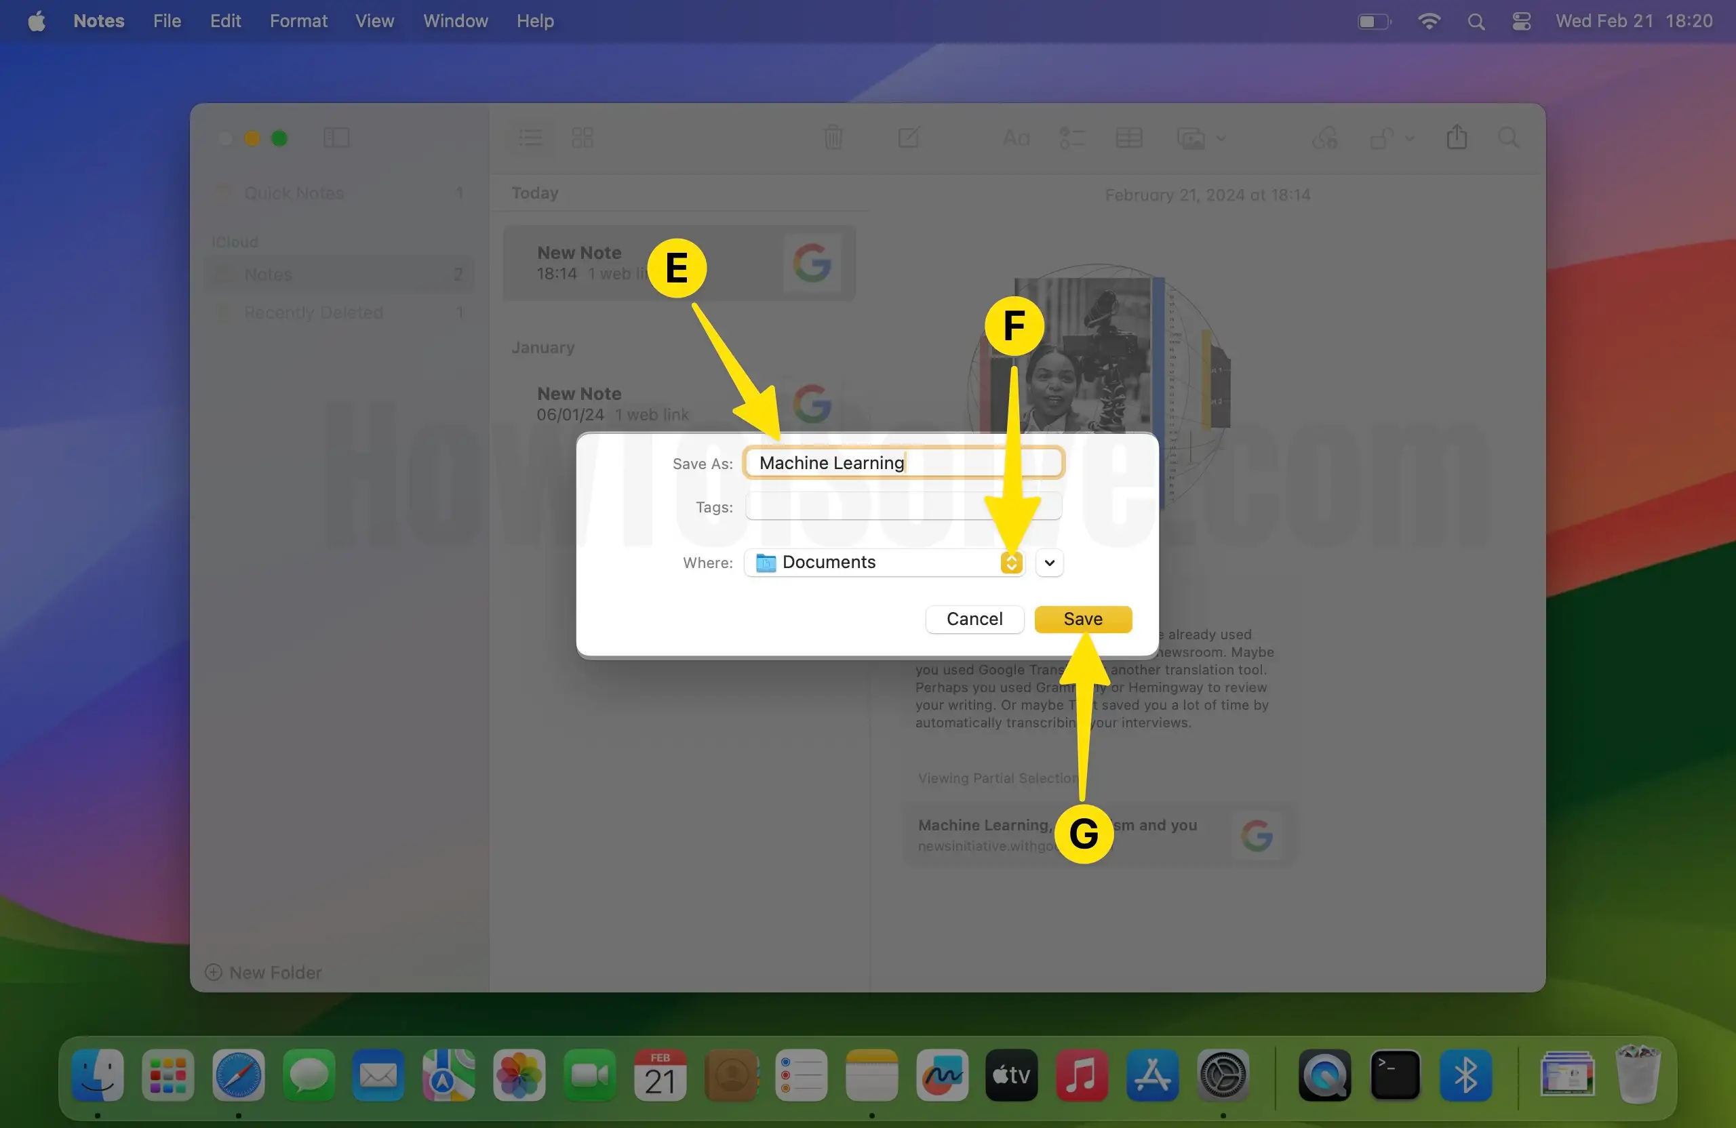
Task: Switch to list view mode
Action: tap(530, 138)
